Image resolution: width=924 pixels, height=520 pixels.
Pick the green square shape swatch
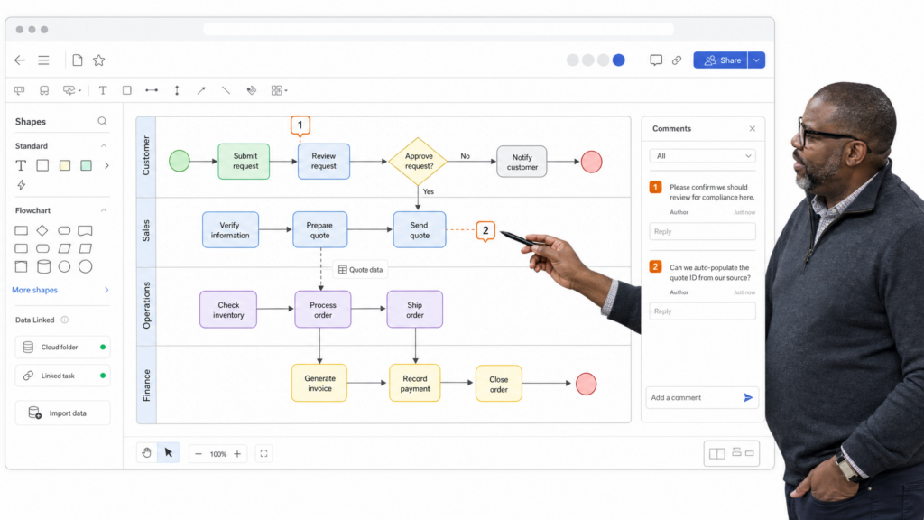pos(86,166)
